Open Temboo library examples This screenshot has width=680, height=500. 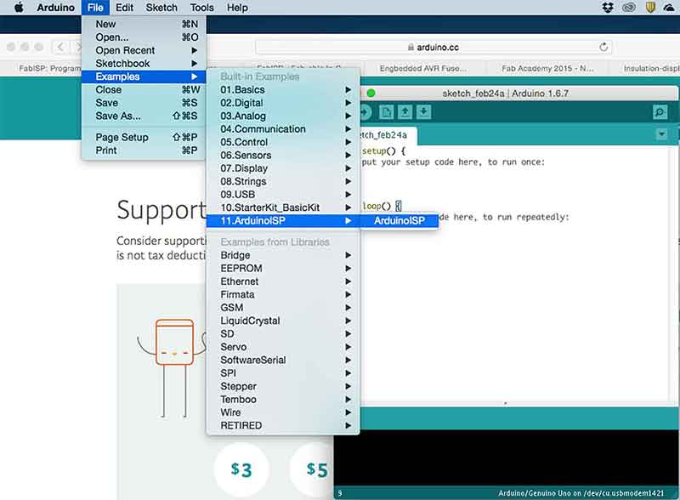283,400
